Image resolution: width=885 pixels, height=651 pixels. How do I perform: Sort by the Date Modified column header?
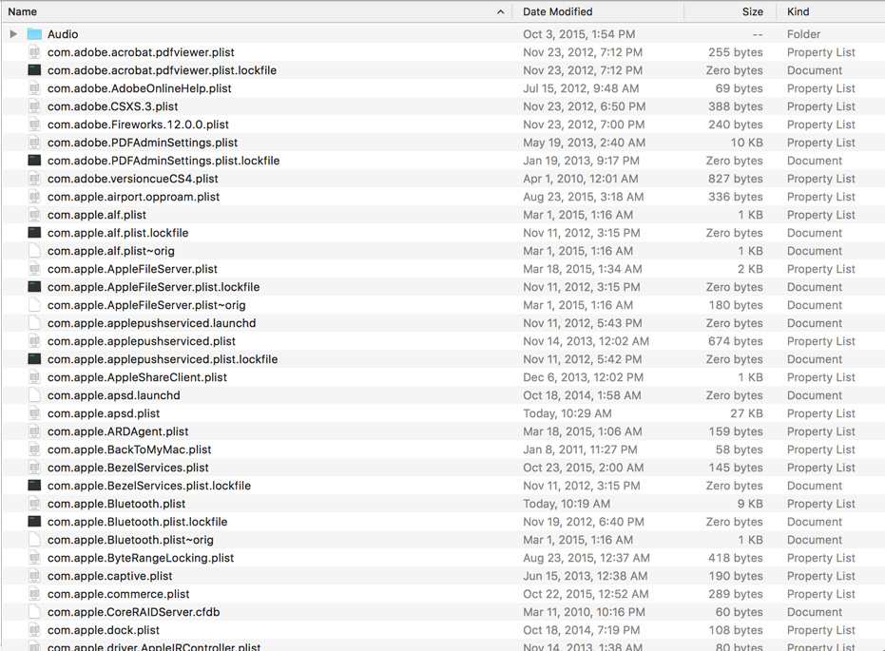point(558,11)
